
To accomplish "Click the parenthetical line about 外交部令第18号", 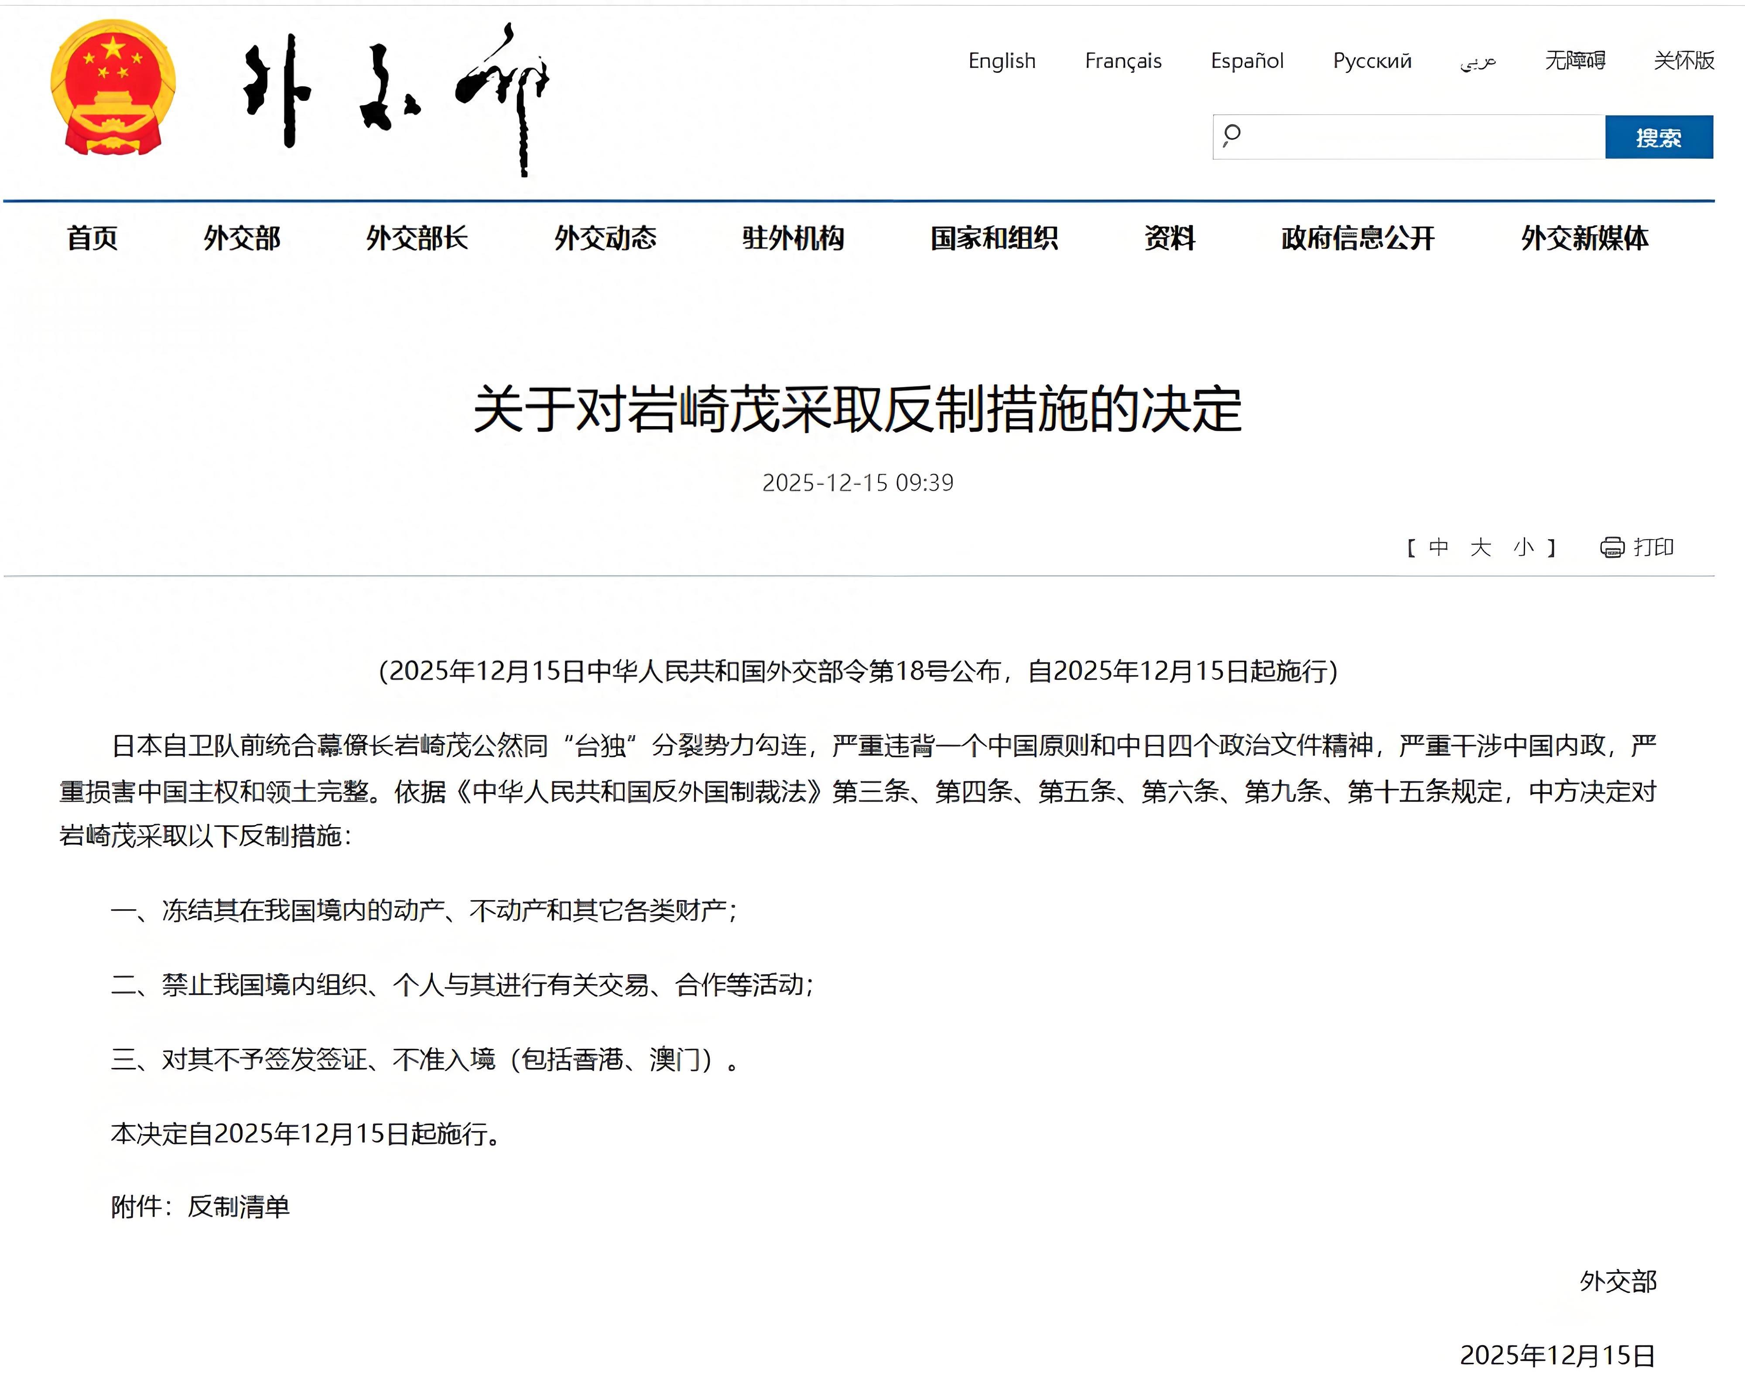I will pyautogui.click(x=858, y=671).
